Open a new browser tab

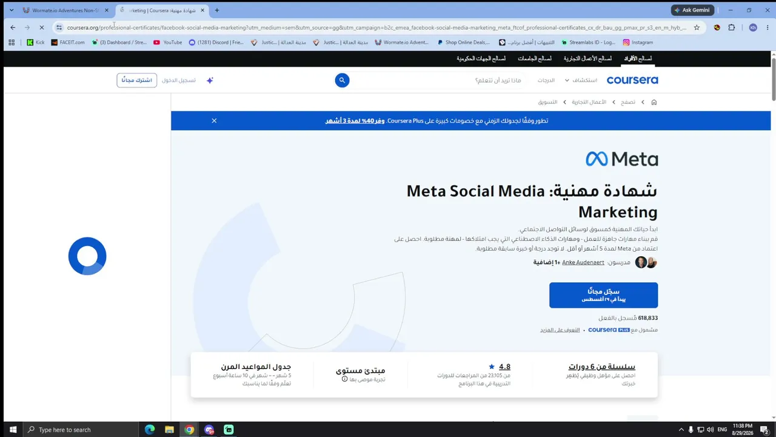pos(217,10)
